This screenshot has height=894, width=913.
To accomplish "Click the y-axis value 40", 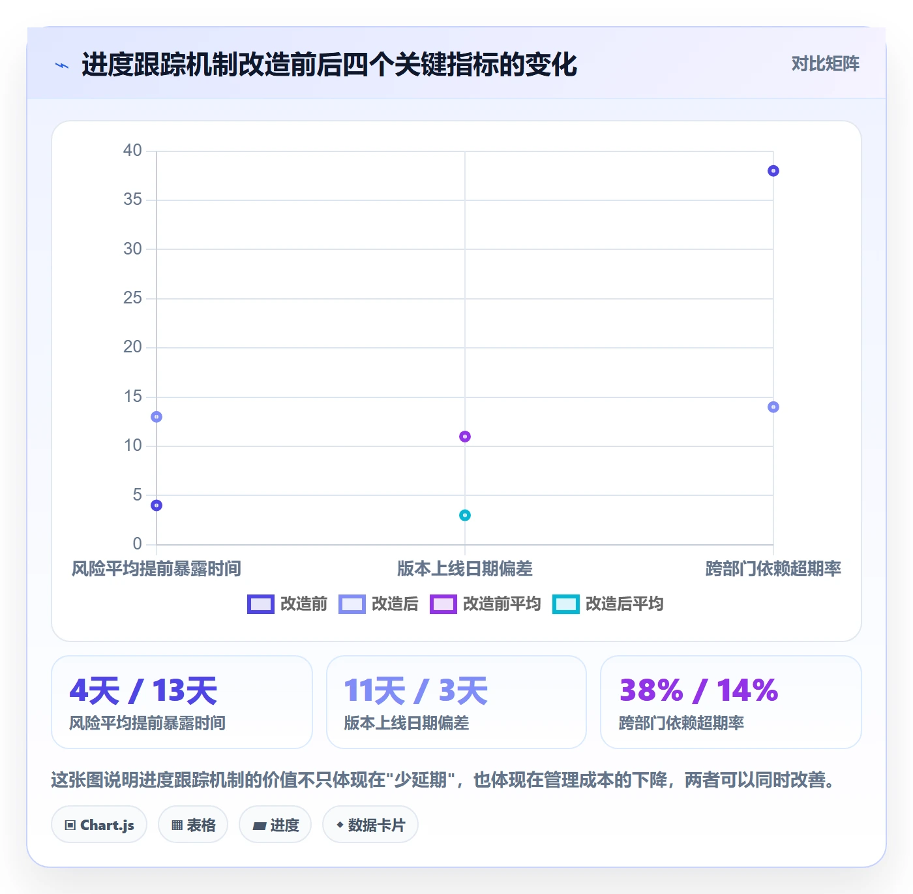I will (132, 151).
